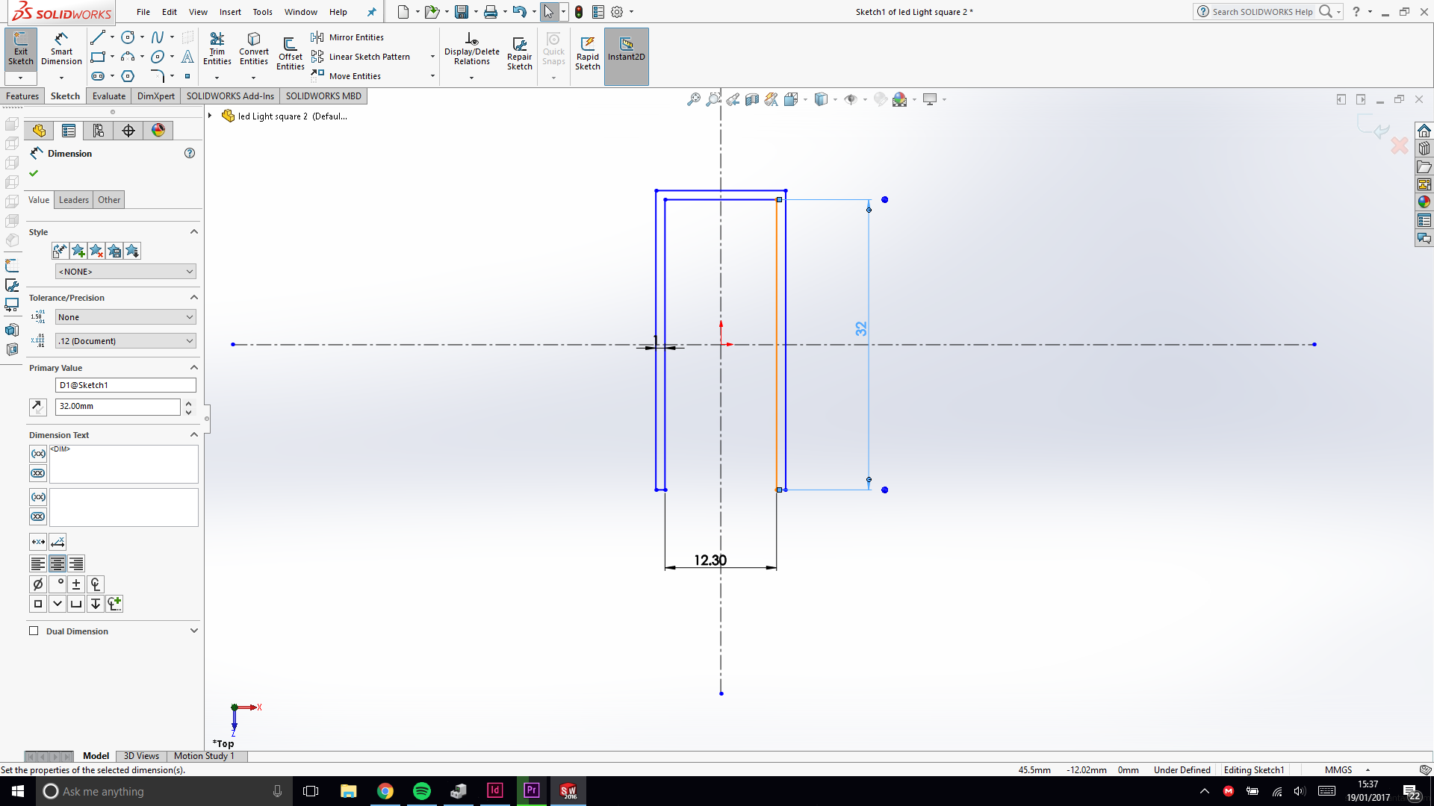
Task: Click the Convert Entities icon
Action: point(253,48)
